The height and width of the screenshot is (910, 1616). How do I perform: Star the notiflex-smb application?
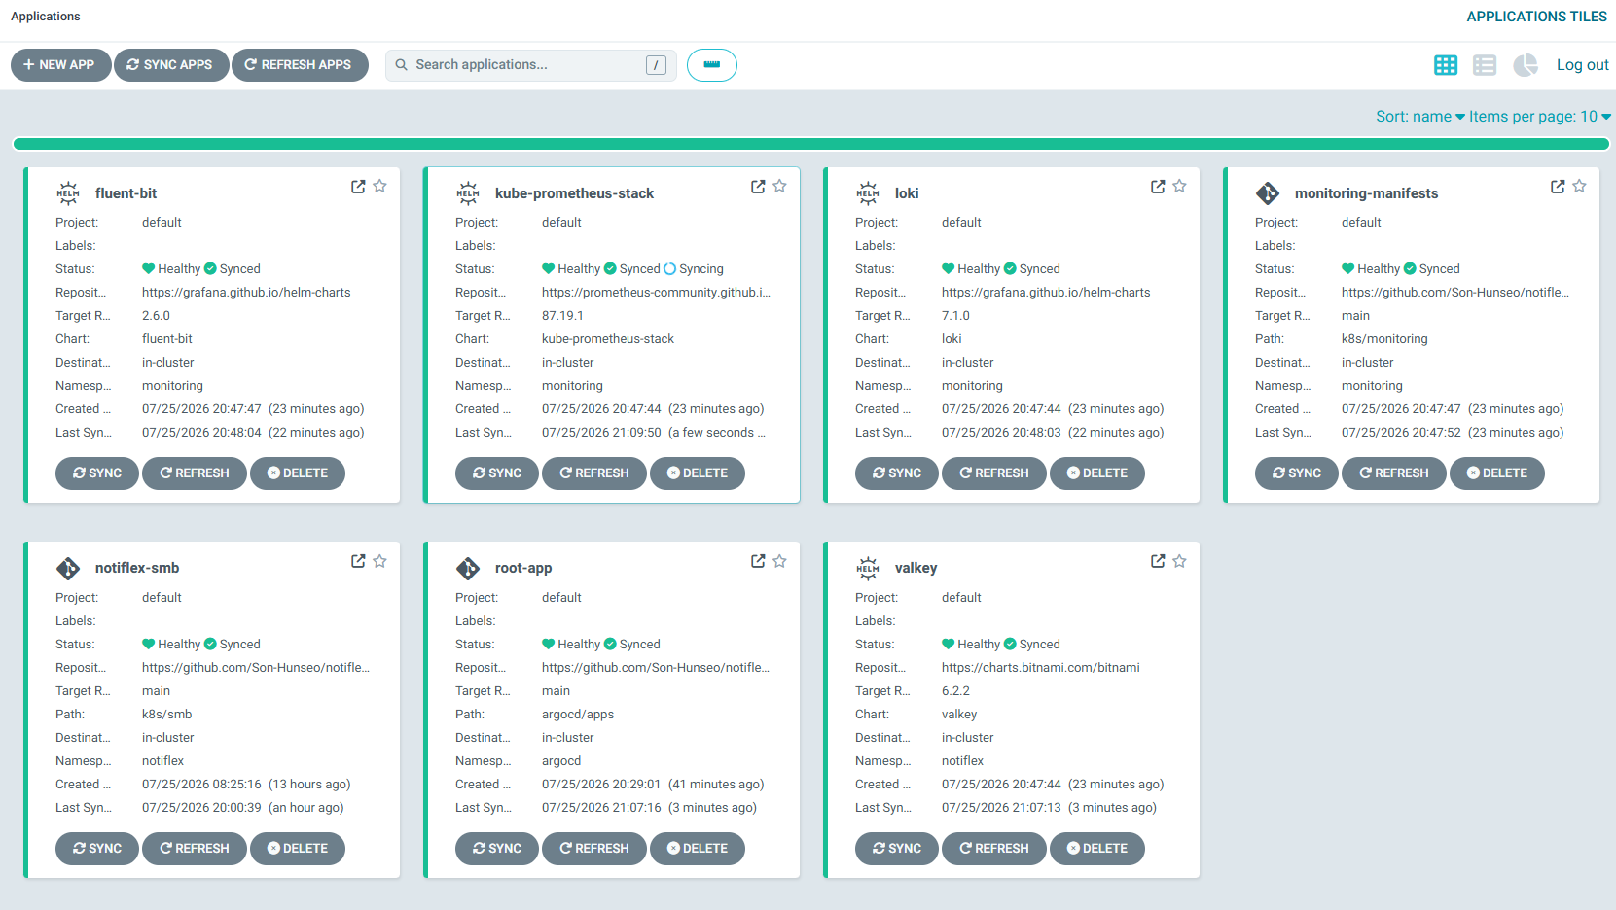(x=380, y=561)
